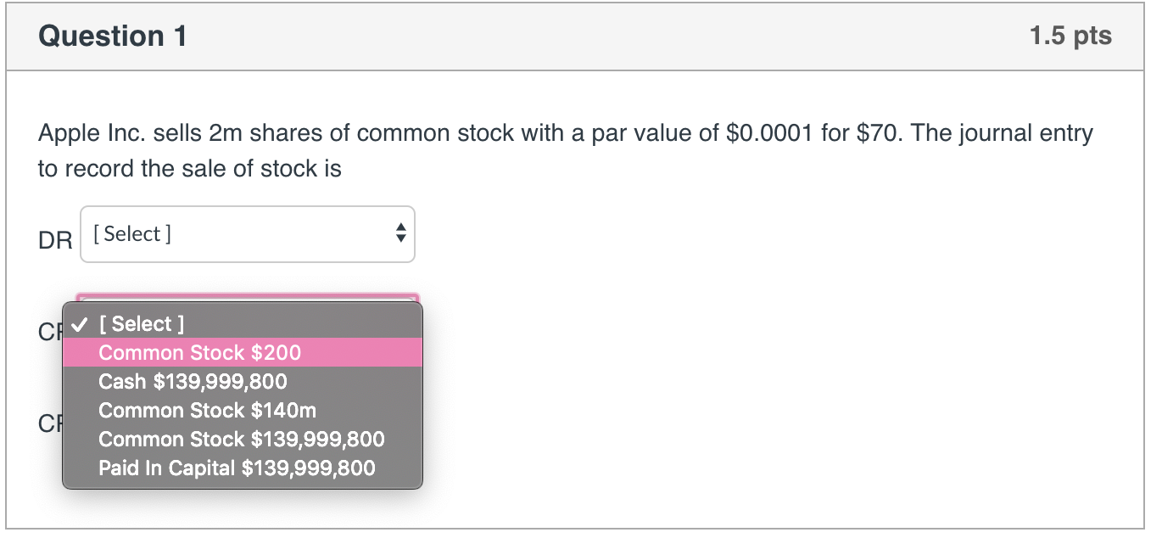Click the pink-bordered select field
Image resolution: width=1162 pixels, height=538 pixels.
[246, 297]
